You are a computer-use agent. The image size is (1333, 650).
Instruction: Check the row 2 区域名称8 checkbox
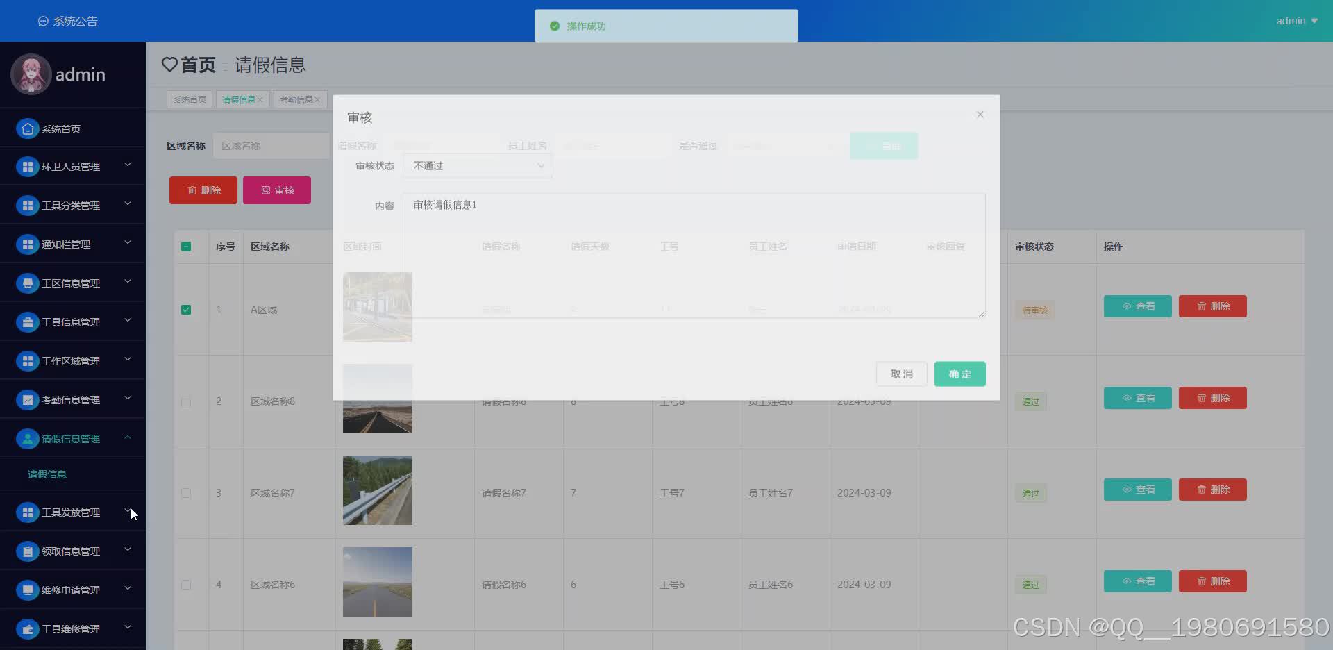pyautogui.click(x=186, y=401)
